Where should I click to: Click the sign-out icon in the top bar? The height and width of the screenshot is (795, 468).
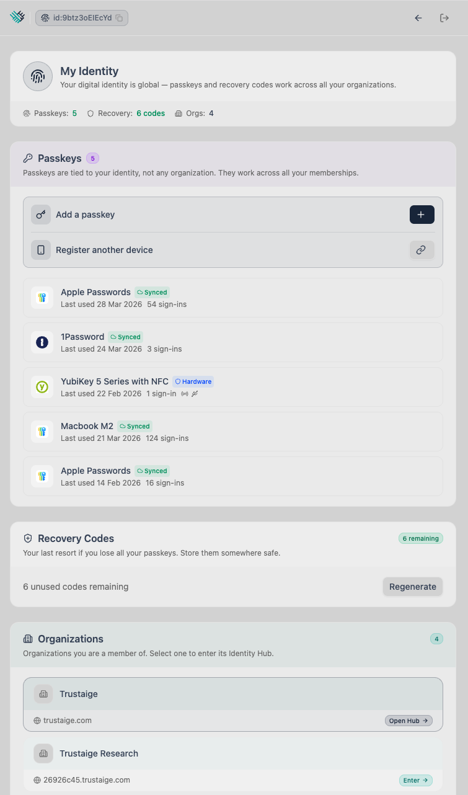coord(444,18)
